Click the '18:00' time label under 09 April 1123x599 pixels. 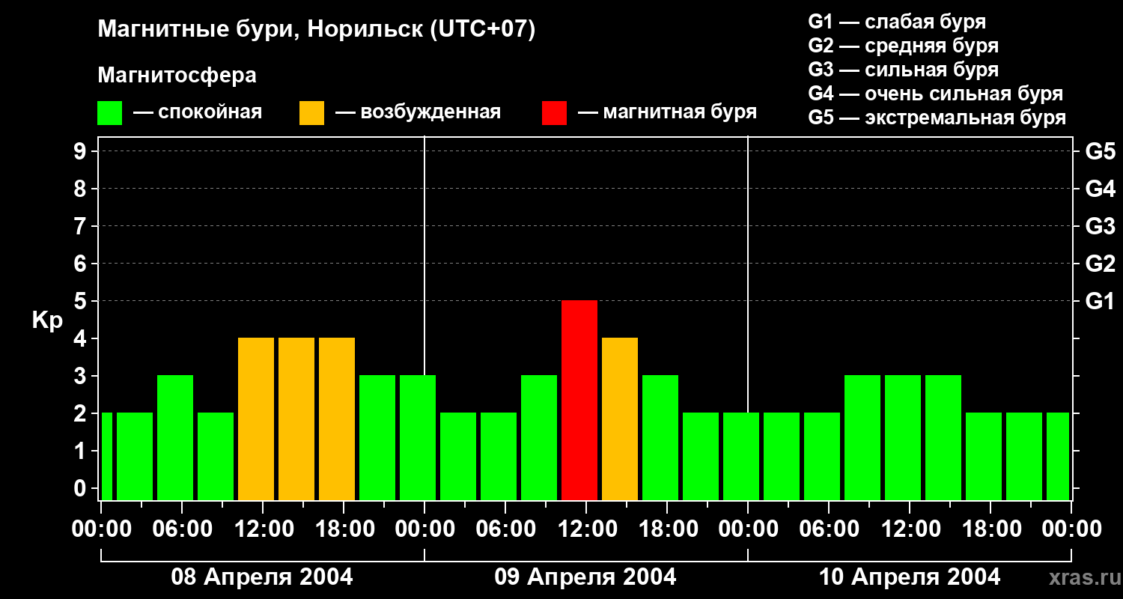pos(667,529)
